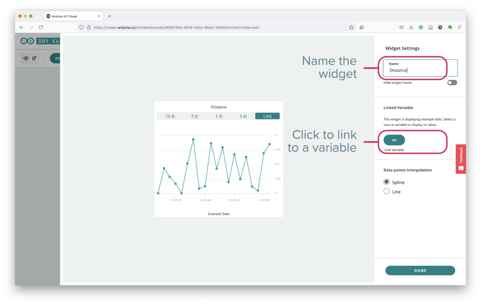Select the LIVE chart tab
The width and height of the screenshot is (481, 305).
click(x=267, y=116)
